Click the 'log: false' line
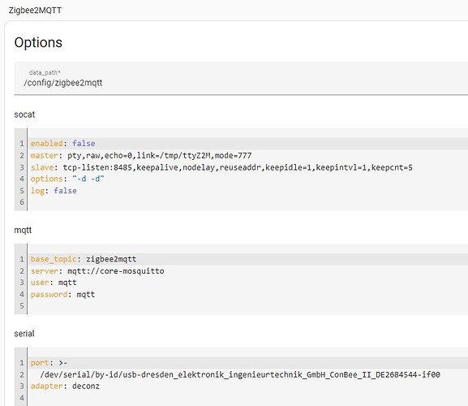This screenshot has width=468, height=406. 54,191
